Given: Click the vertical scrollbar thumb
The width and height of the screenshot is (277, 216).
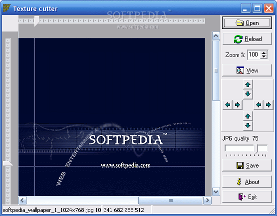Looking at the screenshot, I should pyautogui.click(x=216, y=70).
